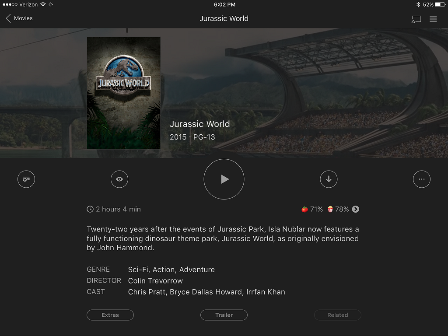This screenshot has width=448, height=336.
Task: Tap the popcorn audience score icon
Action: 330,209
